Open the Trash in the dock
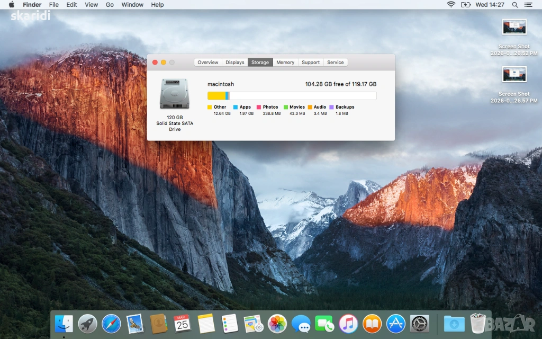Image resolution: width=542 pixels, height=339 pixels. [478, 323]
